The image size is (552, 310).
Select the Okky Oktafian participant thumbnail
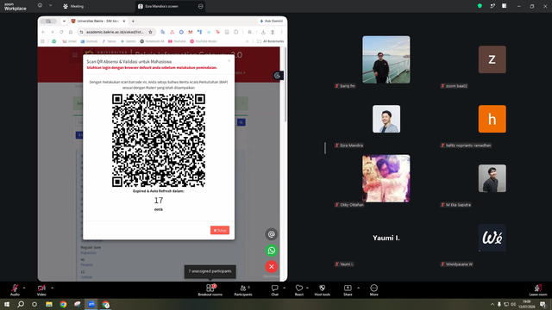(386, 178)
